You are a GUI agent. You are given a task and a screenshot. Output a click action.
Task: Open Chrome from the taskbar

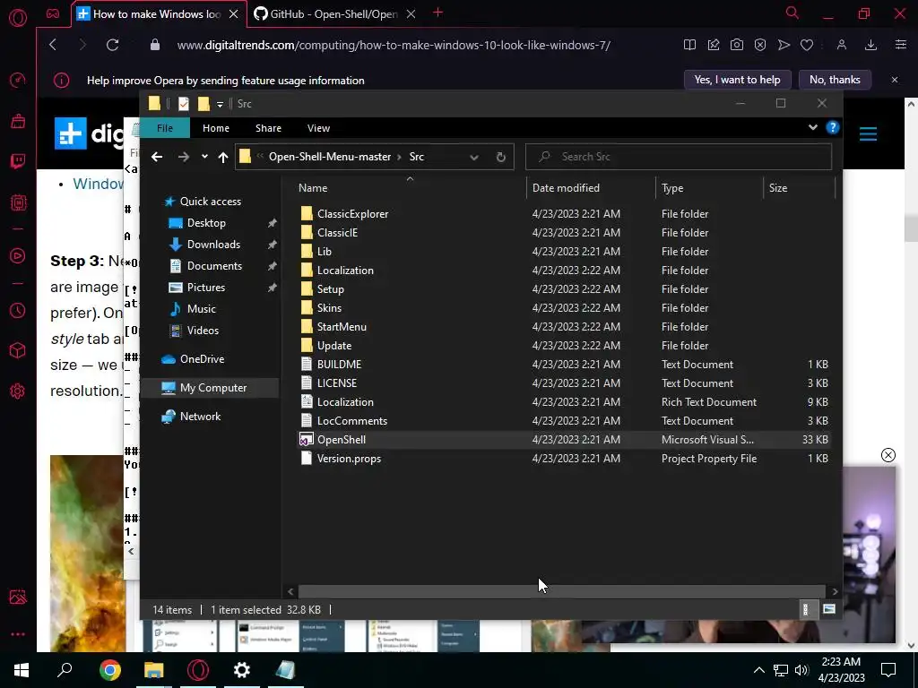point(109,670)
